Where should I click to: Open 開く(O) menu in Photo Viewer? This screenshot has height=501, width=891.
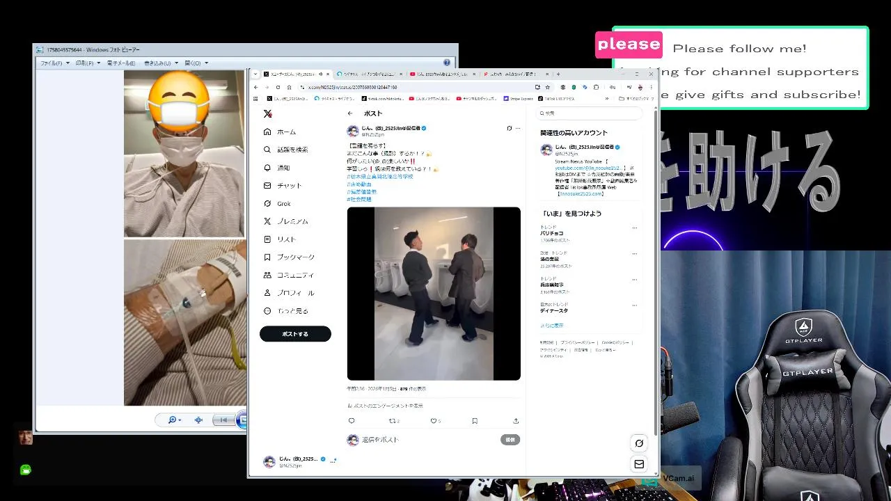tap(196, 63)
